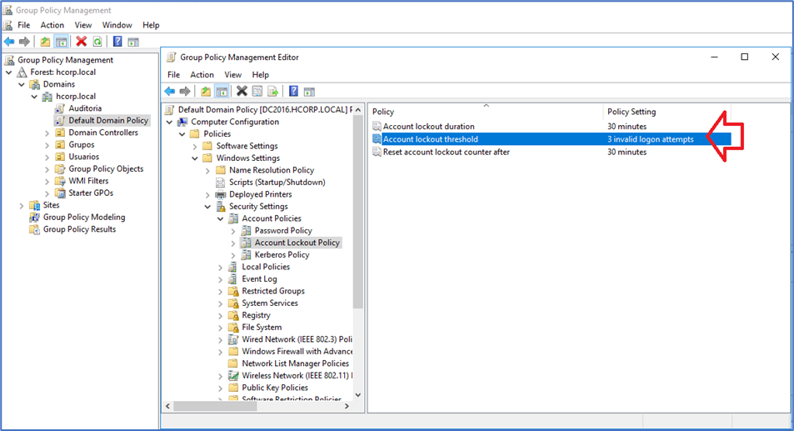The width and height of the screenshot is (794, 431).
Task: Click the red Delete icon in outer toolbar
Action: [81, 42]
